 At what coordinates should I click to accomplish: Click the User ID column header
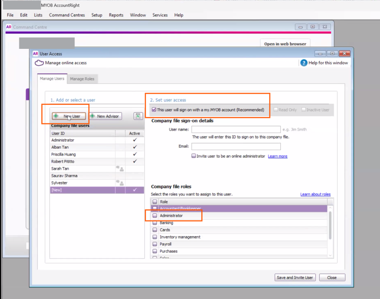pos(83,133)
